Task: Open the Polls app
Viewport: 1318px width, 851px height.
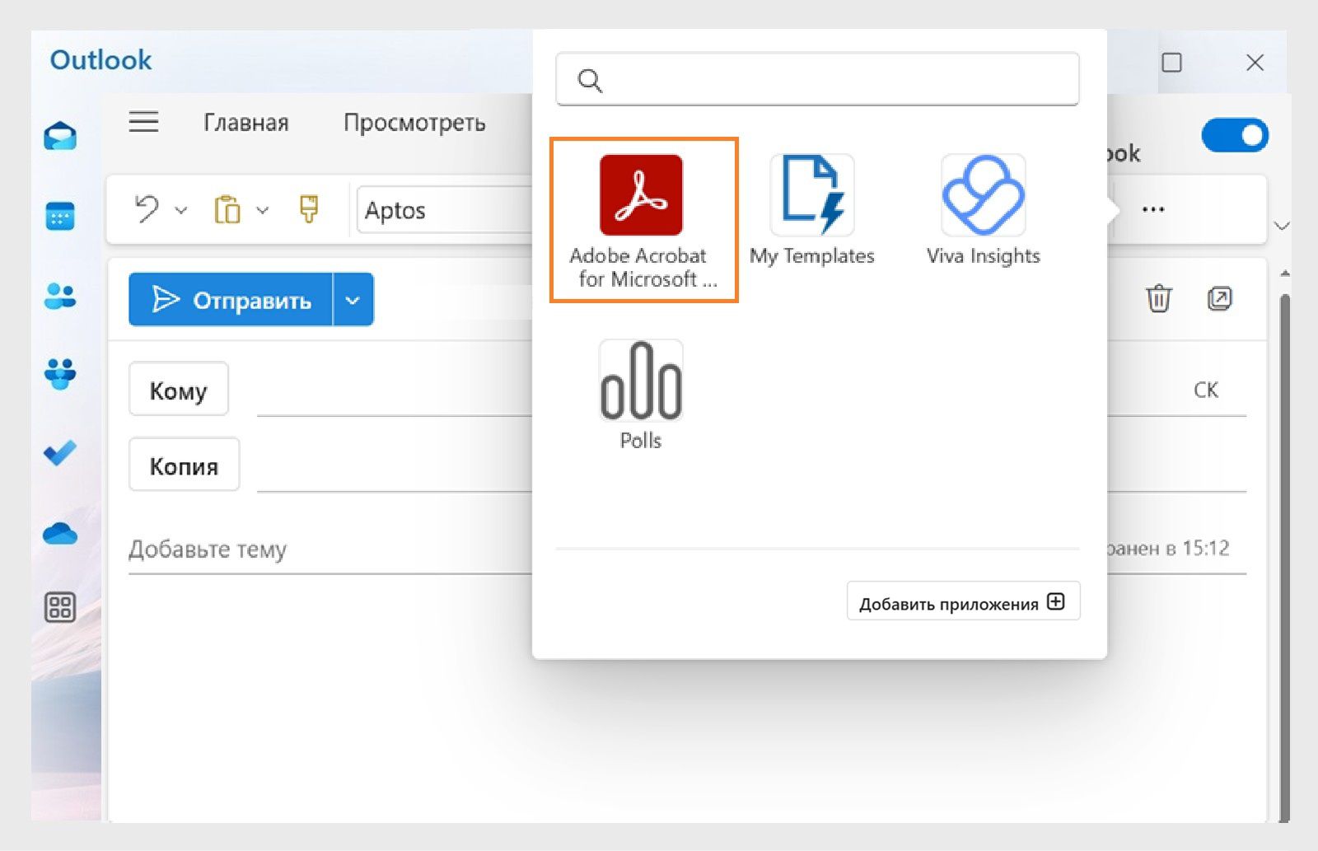Action: tap(641, 381)
